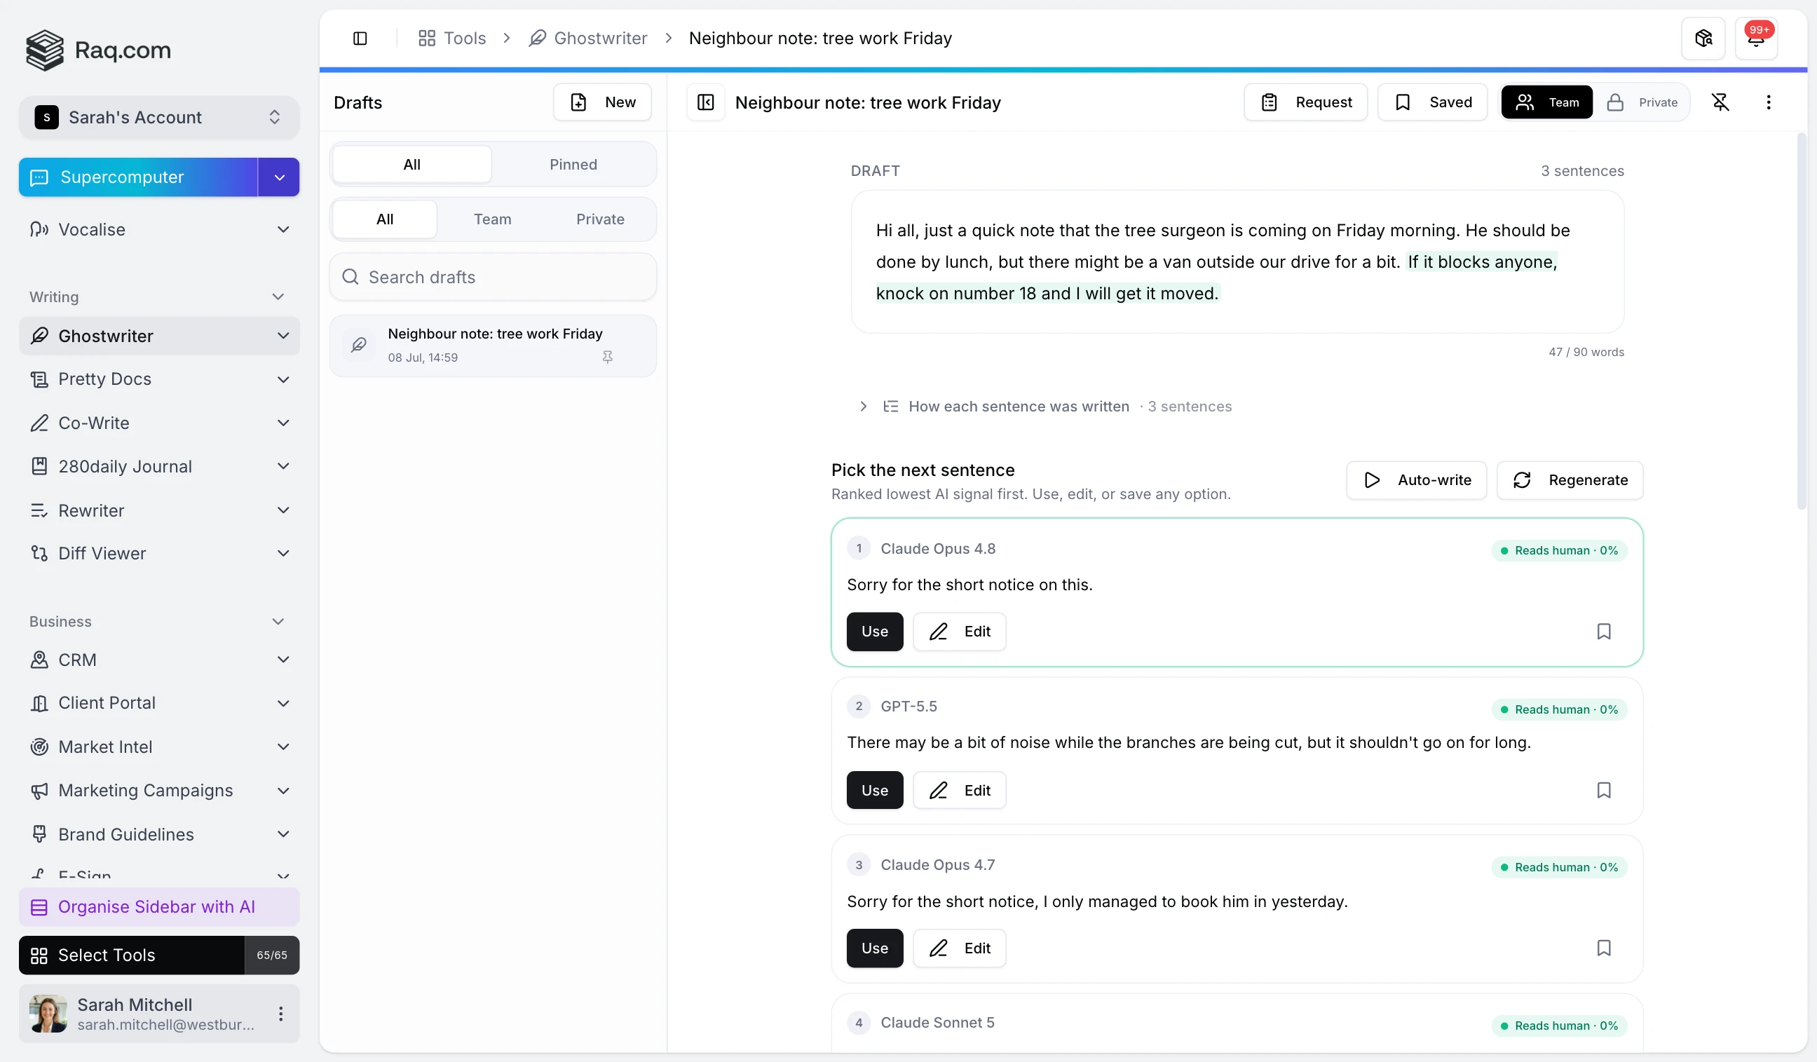Image resolution: width=1817 pixels, height=1062 pixels.
Task: Use the Claude Opus 4.7 sentence
Action: point(875,948)
